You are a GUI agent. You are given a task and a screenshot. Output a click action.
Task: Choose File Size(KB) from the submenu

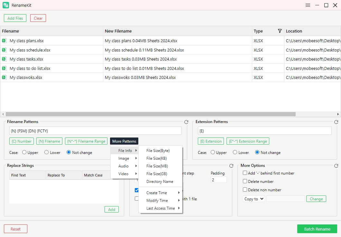161,158
